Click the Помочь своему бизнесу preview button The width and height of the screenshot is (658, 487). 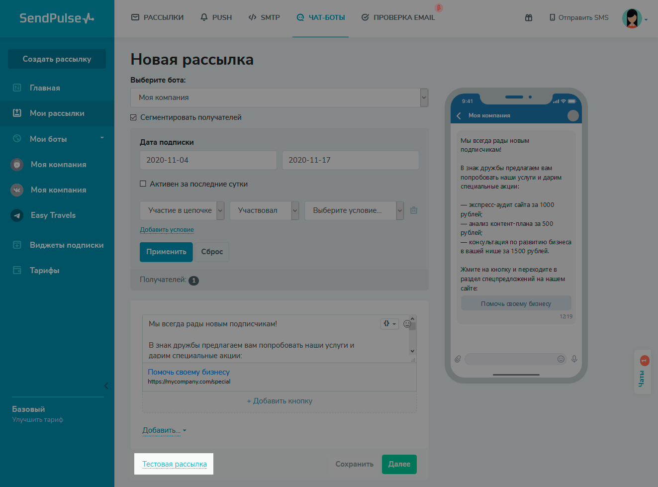[516, 303]
